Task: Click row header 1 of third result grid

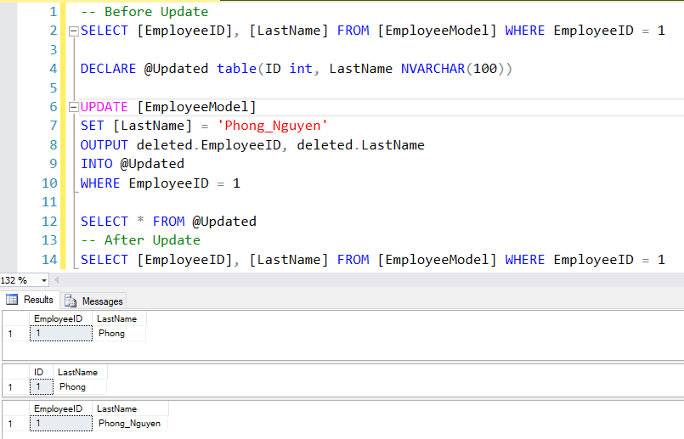Action: tap(15, 424)
